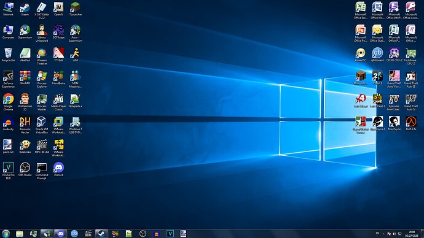Open the Network desktop icon
The image size is (424, 238).
click(9, 9)
